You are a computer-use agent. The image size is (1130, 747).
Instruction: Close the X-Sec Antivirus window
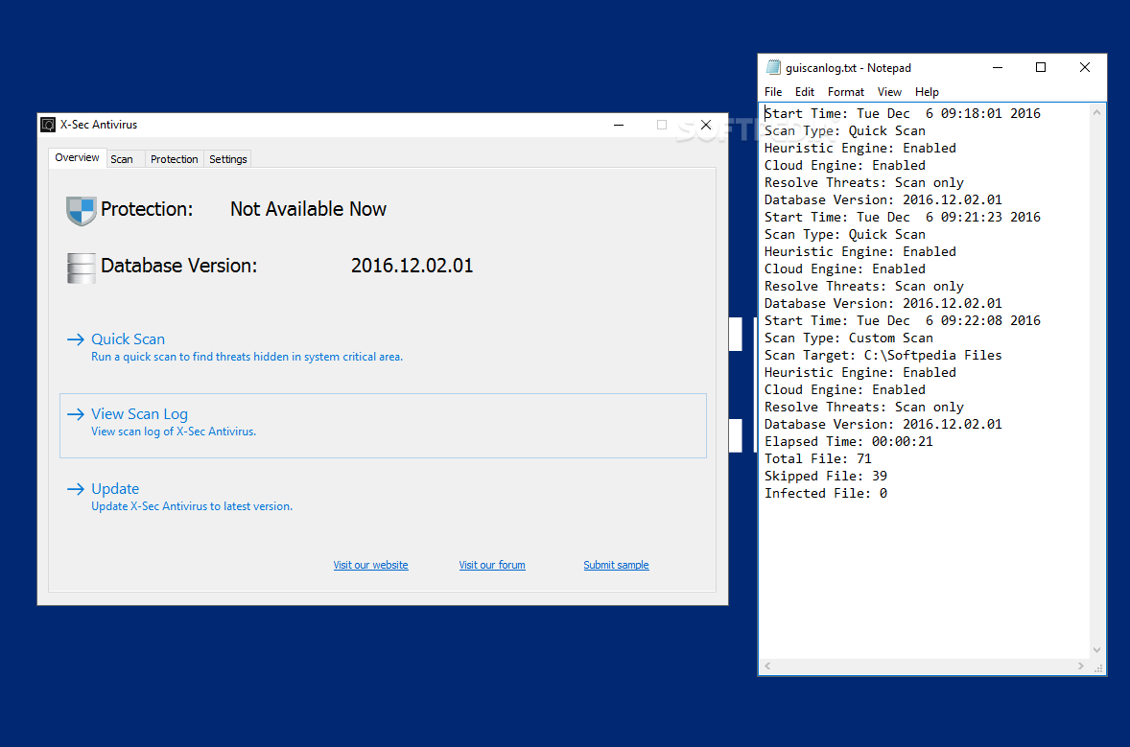click(706, 125)
